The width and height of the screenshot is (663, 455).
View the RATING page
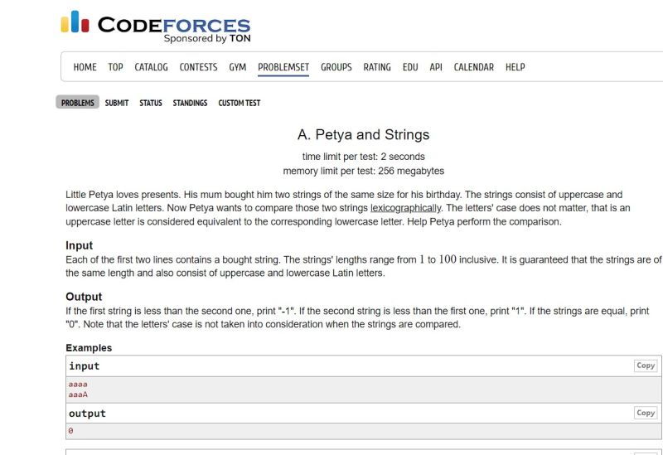pyautogui.click(x=377, y=67)
